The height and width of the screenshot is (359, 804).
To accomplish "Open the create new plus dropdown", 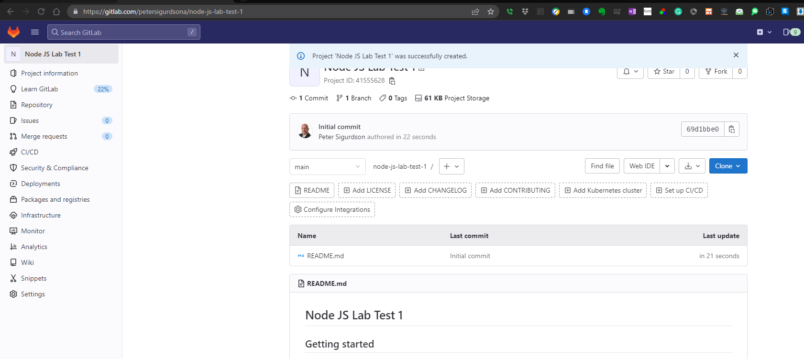I will 764,32.
